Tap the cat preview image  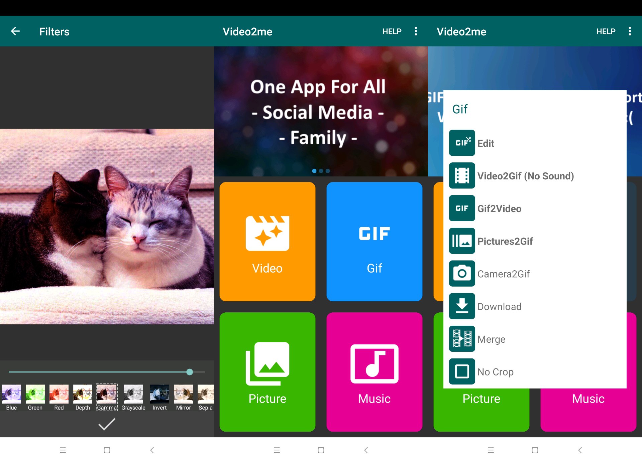[107, 226]
